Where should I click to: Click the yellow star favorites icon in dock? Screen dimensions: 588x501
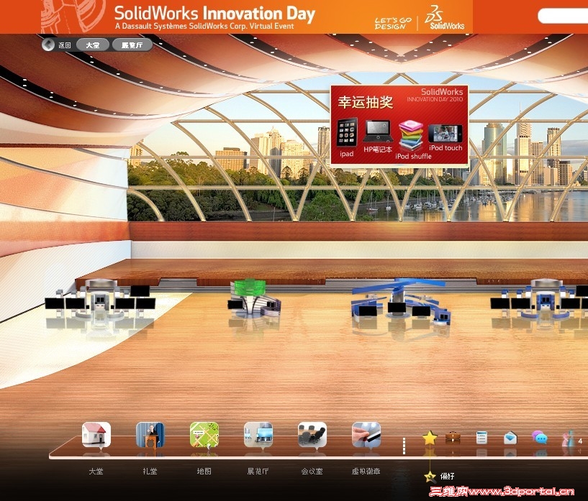pos(430,438)
